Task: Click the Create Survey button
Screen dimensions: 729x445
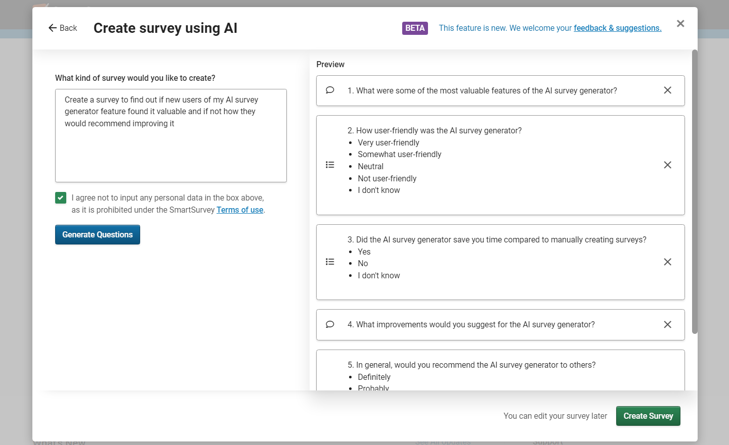Action: tap(648, 416)
